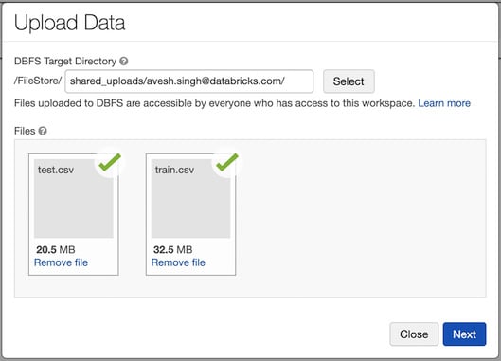Remove the test.csv file

(61, 262)
